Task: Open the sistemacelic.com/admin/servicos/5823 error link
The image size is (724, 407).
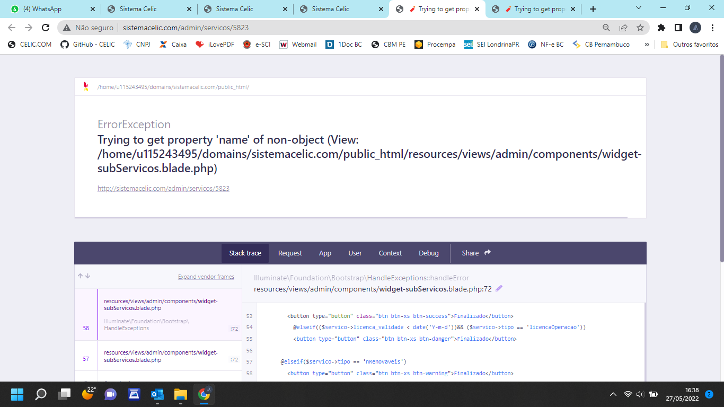Action: (x=163, y=188)
